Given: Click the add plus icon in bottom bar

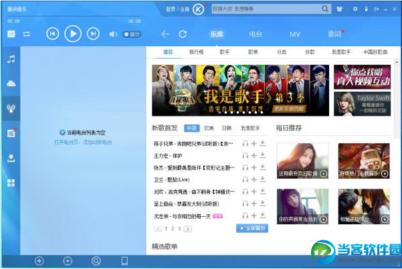Looking at the screenshot, I should point(39,261).
